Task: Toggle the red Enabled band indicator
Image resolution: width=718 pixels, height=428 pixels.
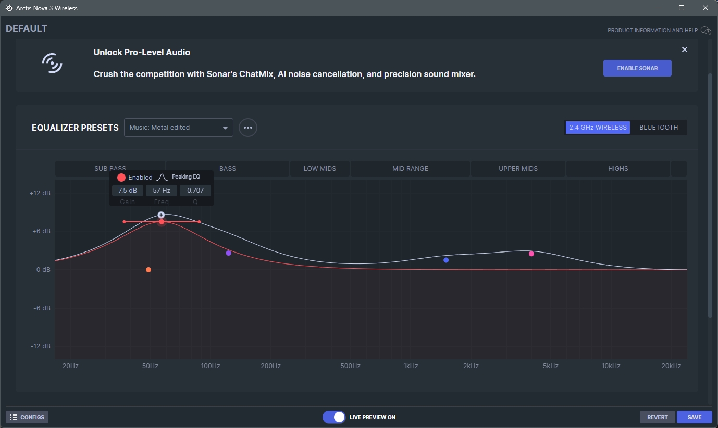Action: pos(121,178)
